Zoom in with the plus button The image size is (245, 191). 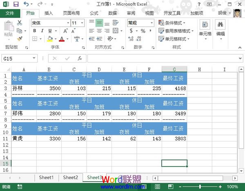[x=220, y=187]
